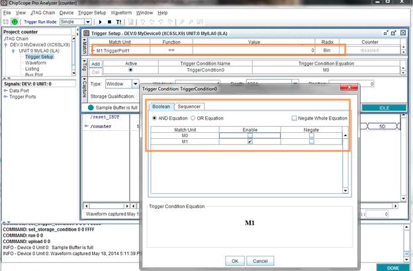Open the Trigger Setup menu

click(92, 13)
